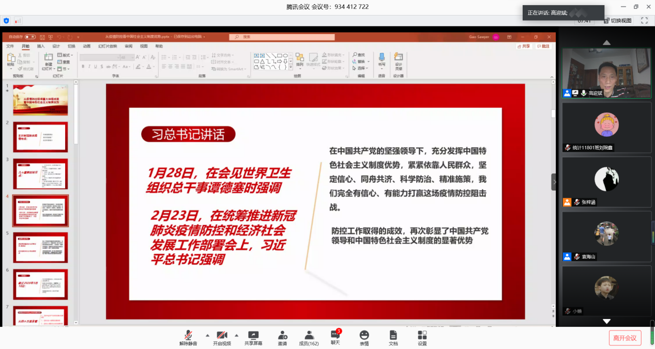Viewport: 655px width, 349px height.
Task: Open the 文档 documents icon
Action: [x=393, y=336]
